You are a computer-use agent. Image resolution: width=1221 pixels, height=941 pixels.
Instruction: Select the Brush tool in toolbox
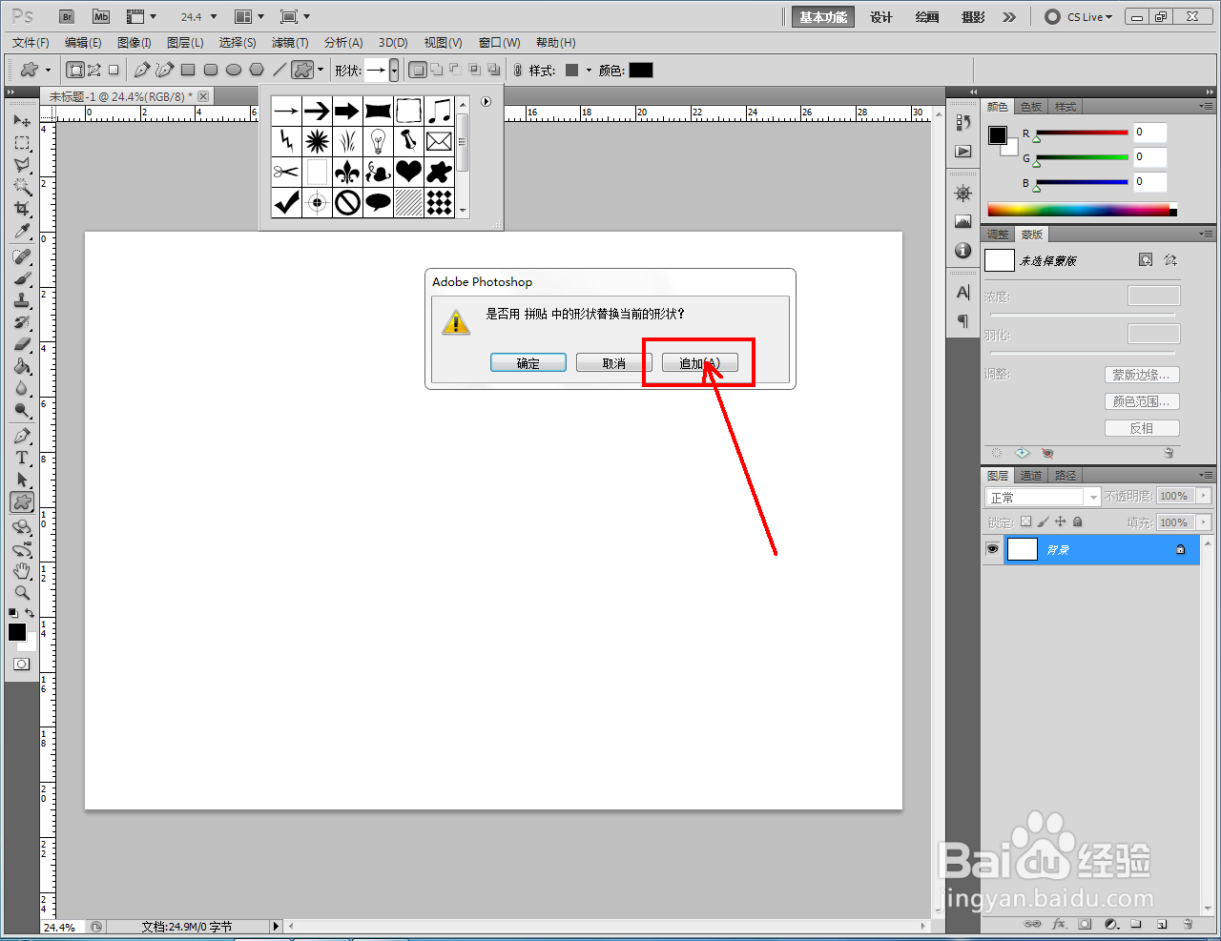point(22,278)
